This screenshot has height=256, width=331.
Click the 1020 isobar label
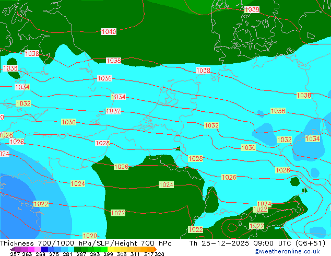[x=90, y=236]
